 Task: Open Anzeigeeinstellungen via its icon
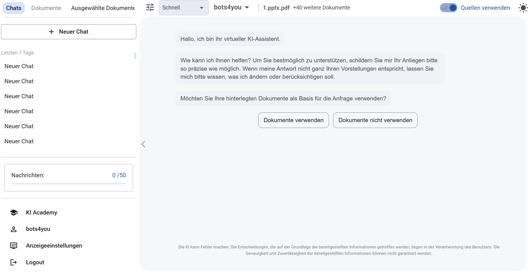pyautogui.click(x=14, y=245)
